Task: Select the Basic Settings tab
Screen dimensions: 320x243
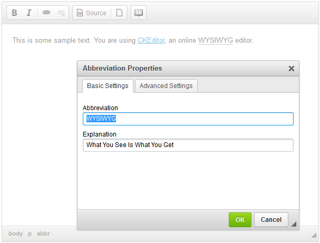Action: (x=108, y=86)
